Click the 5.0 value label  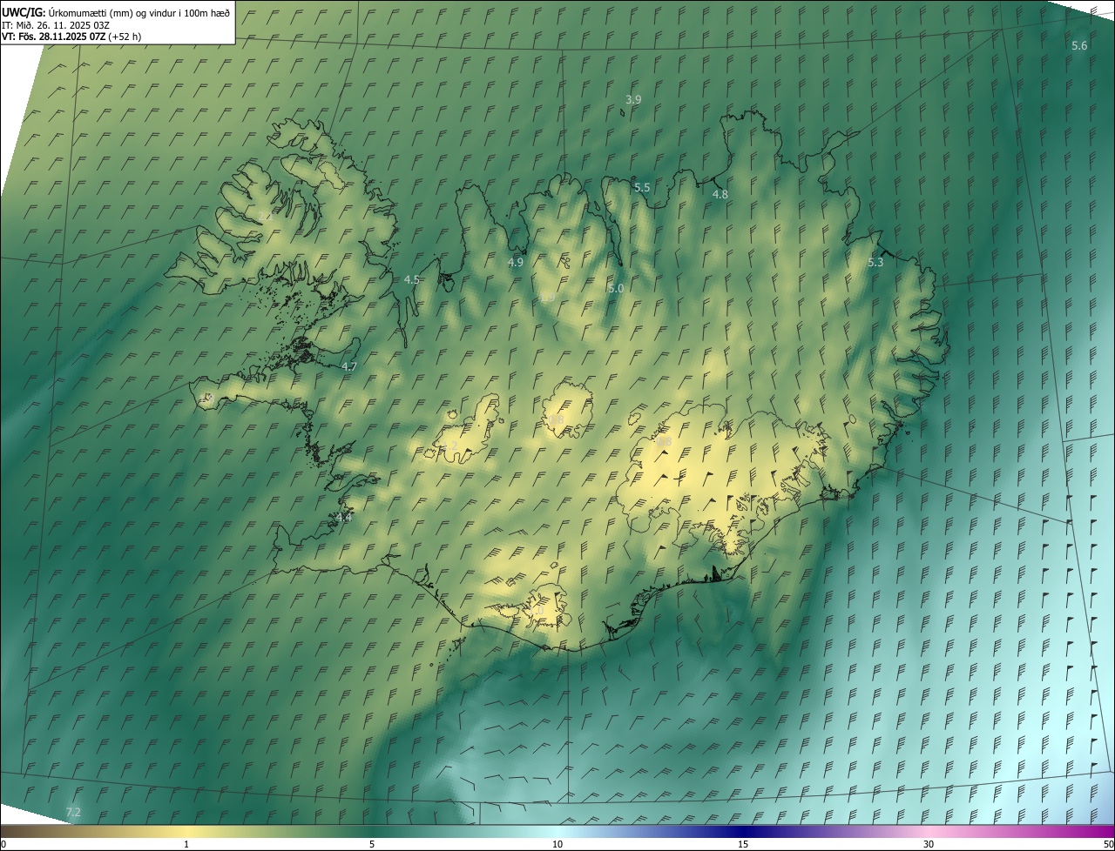[616, 288]
